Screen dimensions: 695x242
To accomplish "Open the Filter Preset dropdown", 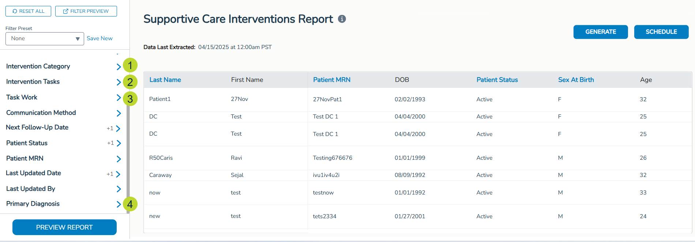I will 45,39.
